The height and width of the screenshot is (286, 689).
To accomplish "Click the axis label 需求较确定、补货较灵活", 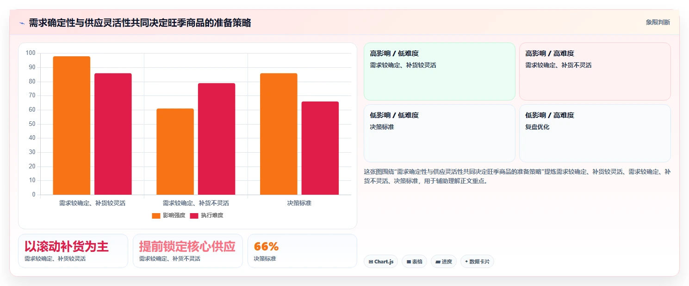I will point(92,203).
